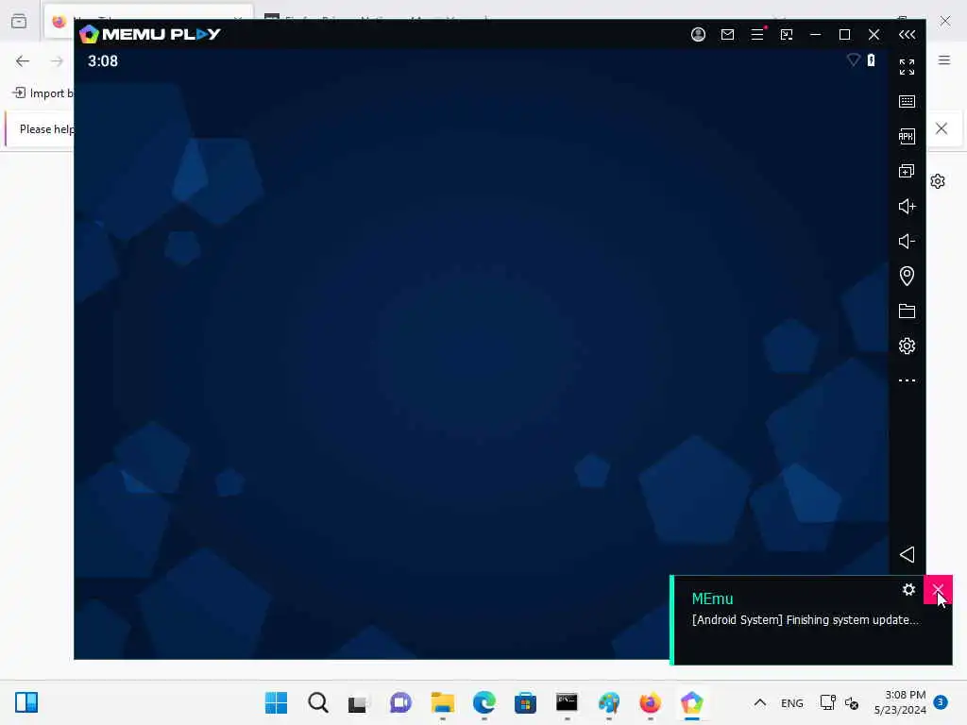
Task: Open Firefox recent browsing view icon
Action: click(19, 22)
